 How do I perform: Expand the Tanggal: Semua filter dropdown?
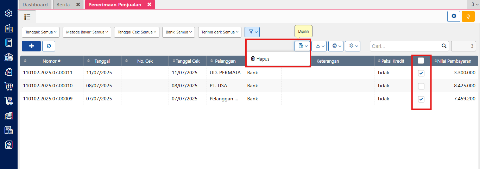[x=41, y=32]
